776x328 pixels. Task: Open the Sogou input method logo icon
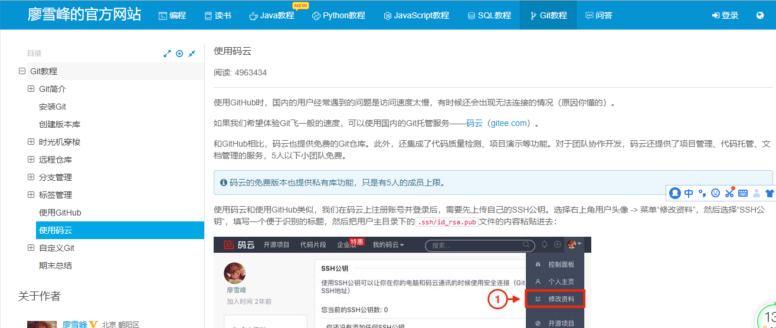pos(675,193)
